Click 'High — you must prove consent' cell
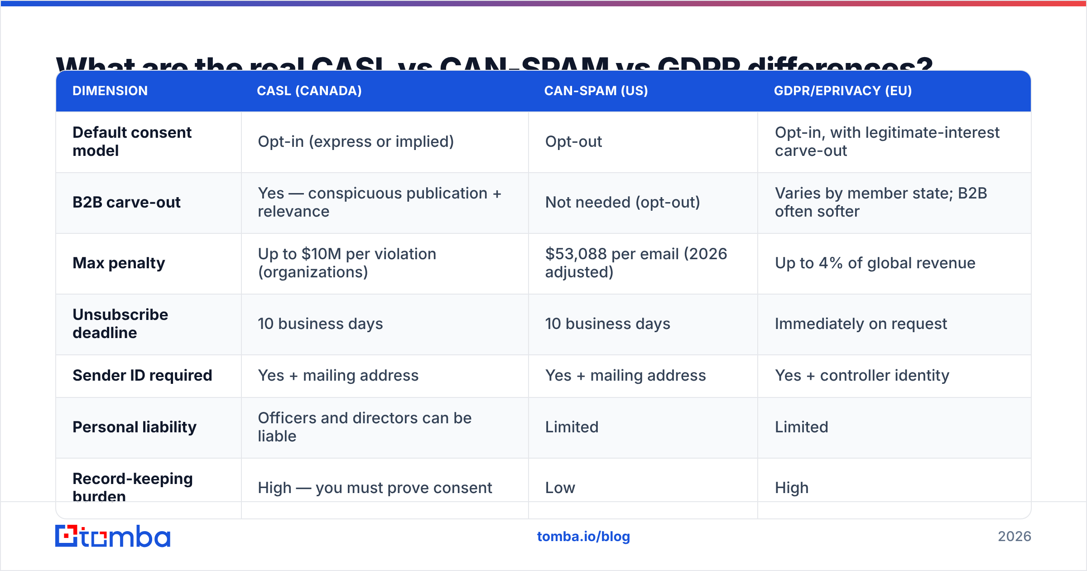Screen dimensions: 1087x571 [375, 488]
